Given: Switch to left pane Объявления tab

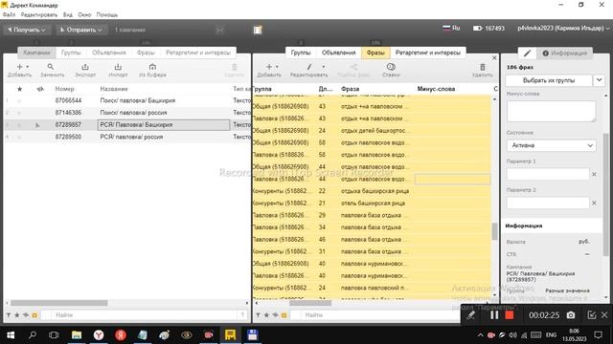Looking at the screenshot, I should coord(108,53).
